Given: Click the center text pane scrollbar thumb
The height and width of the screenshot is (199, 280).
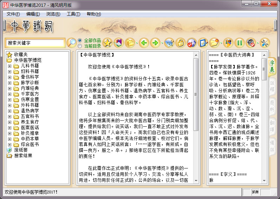Looking at the screenshot, I should [x=196, y=94].
